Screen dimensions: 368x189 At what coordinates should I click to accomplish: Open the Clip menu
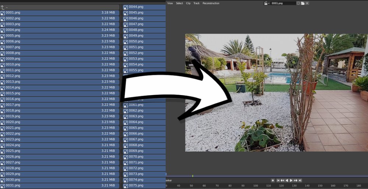point(188,3)
